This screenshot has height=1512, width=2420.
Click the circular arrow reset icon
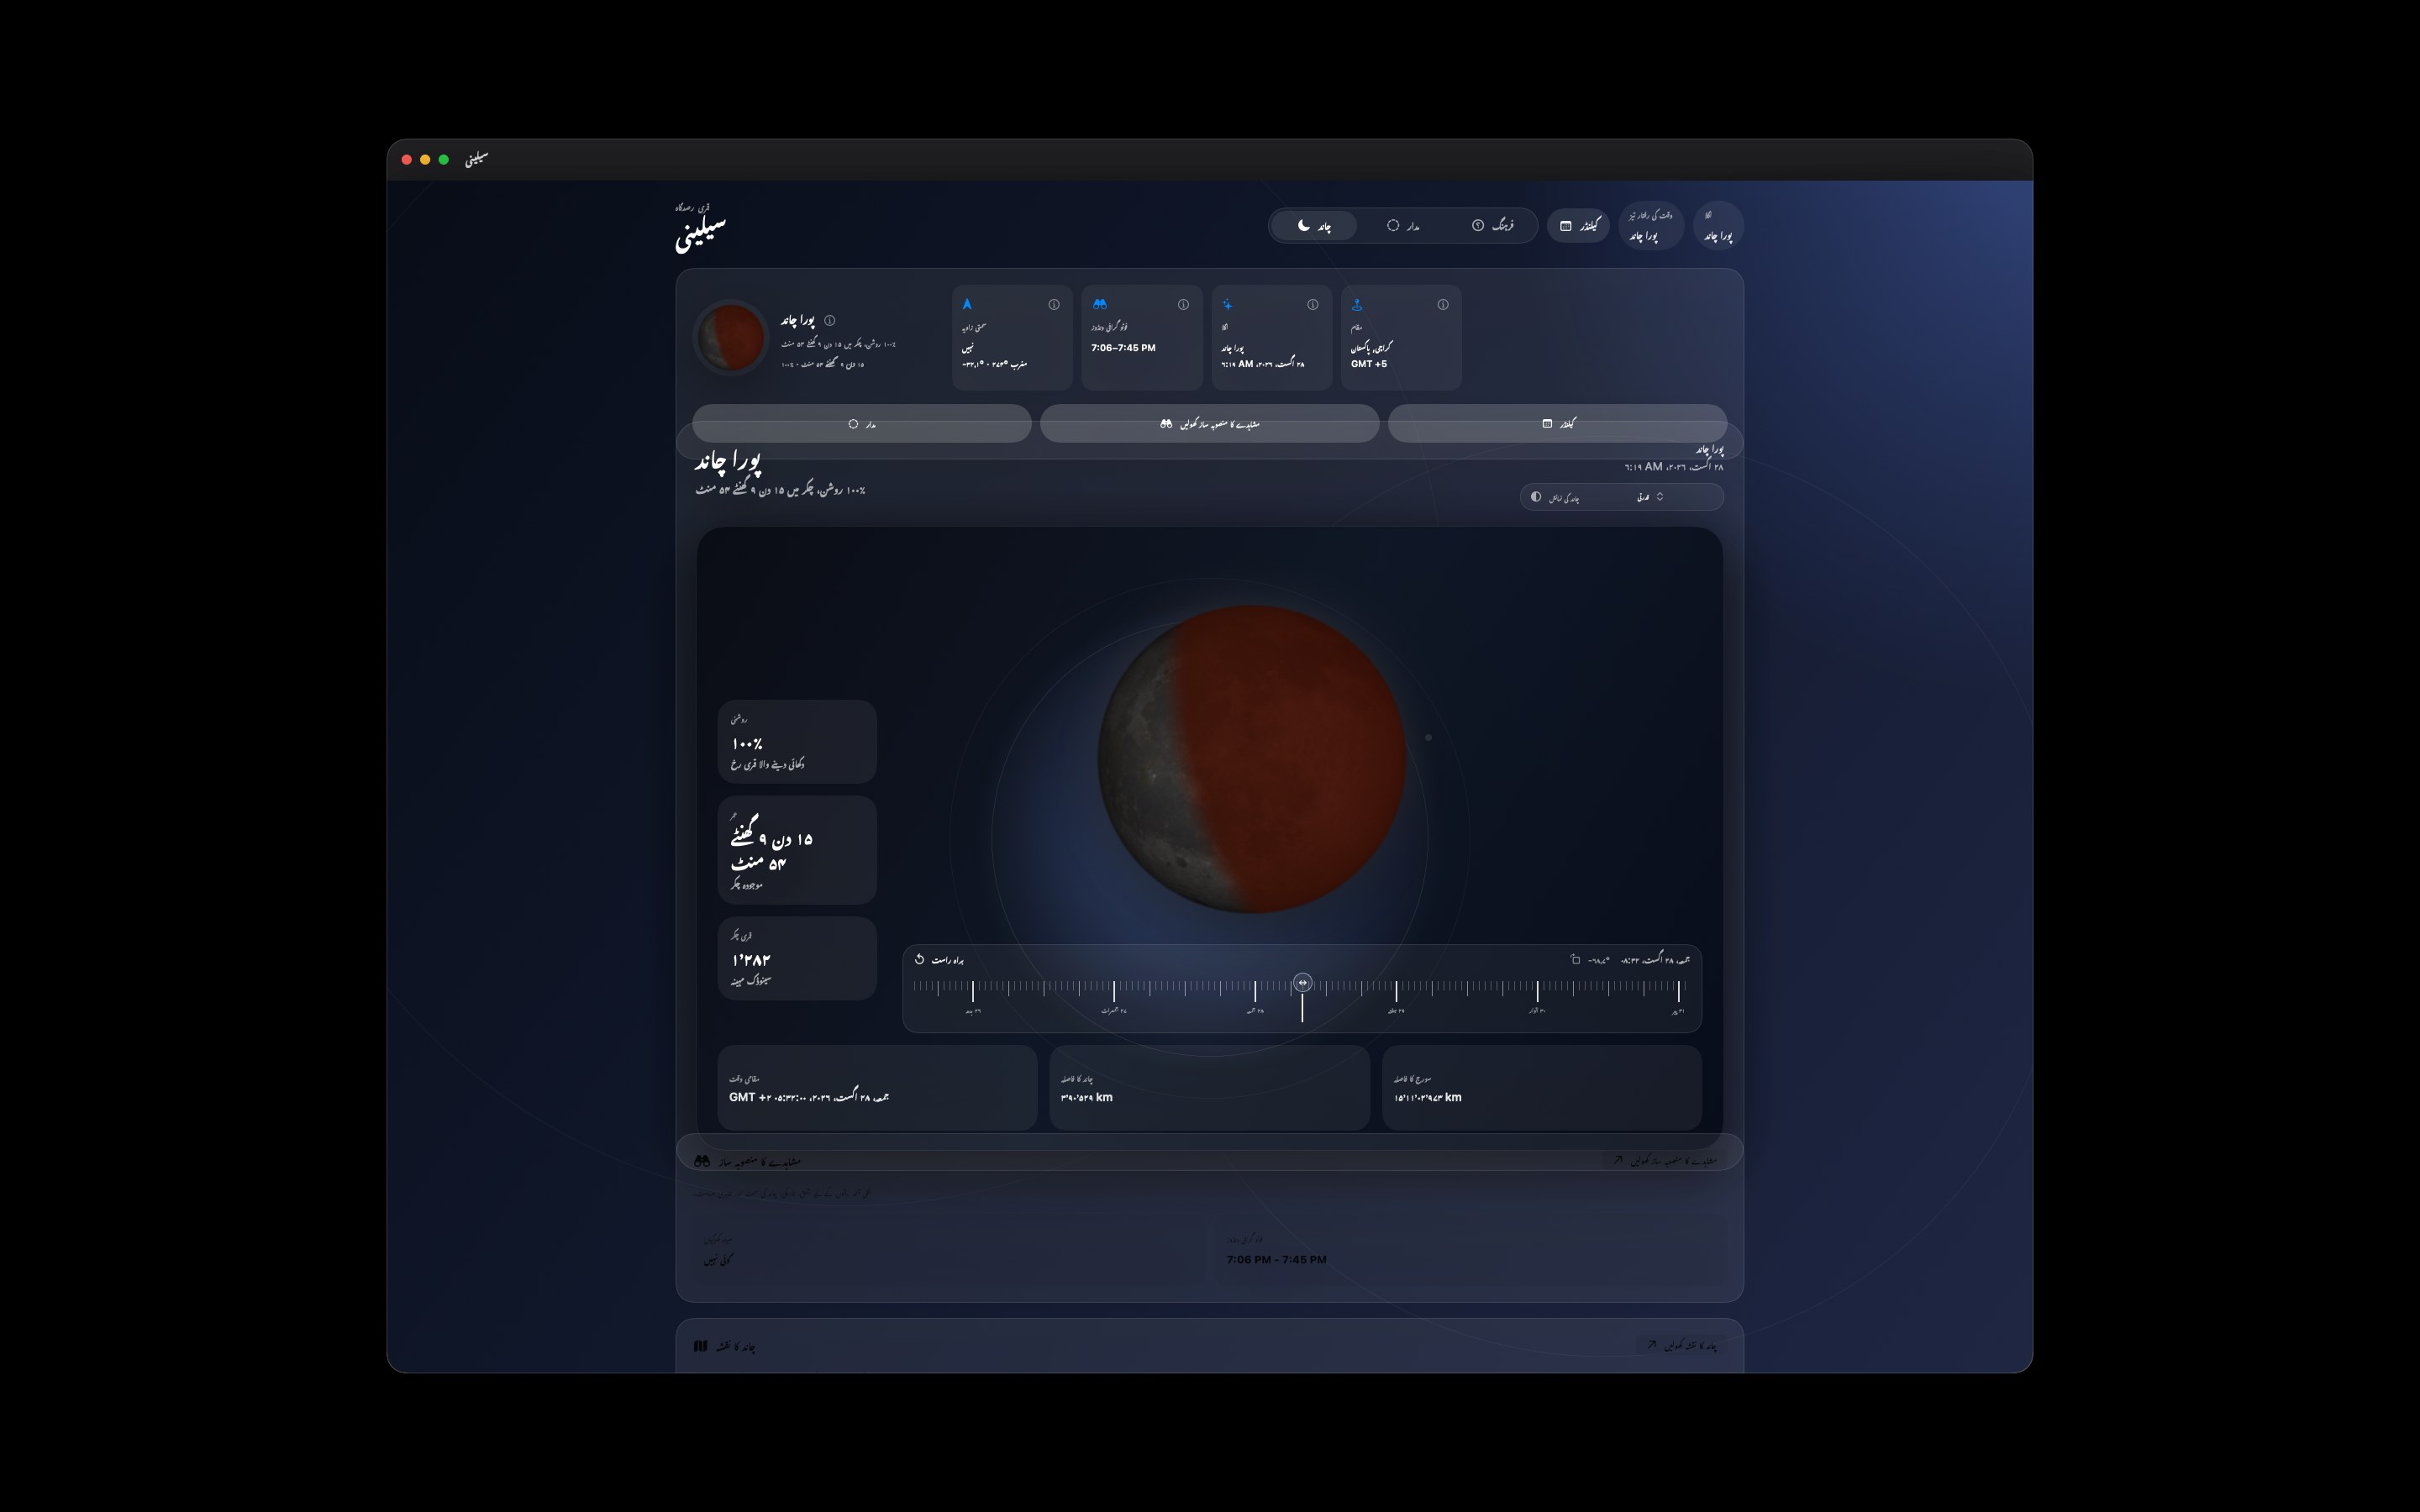coord(920,960)
